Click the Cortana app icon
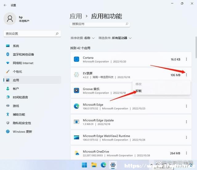The width and height of the screenshot is (197, 170). click(x=76, y=59)
